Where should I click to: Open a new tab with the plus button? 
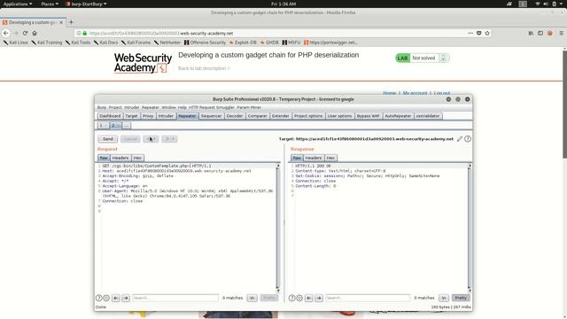(71, 22)
